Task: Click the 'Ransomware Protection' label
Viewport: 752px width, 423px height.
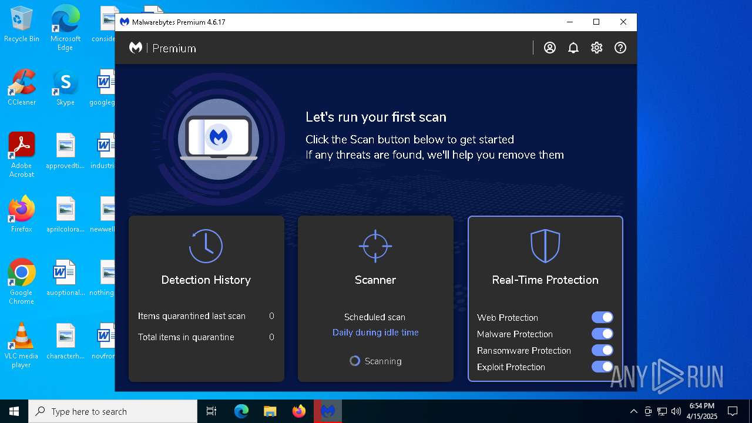Action: 524,351
